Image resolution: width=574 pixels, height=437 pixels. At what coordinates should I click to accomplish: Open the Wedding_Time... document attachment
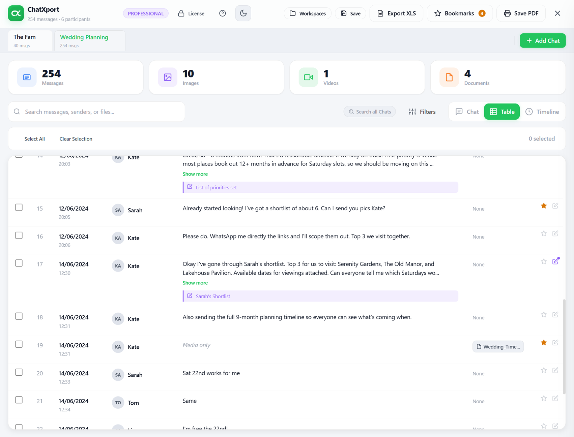click(498, 347)
